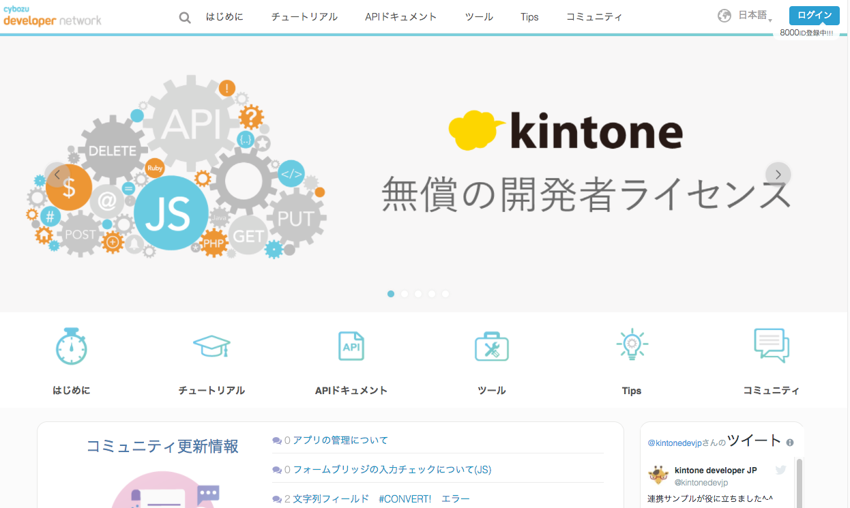
Task: Select fifth carousel indicator dot
Action: pyautogui.click(x=445, y=294)
